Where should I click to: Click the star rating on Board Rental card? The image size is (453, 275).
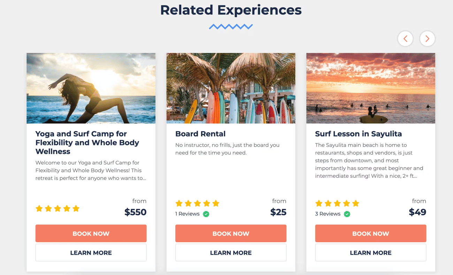click(x=197, y=203)
